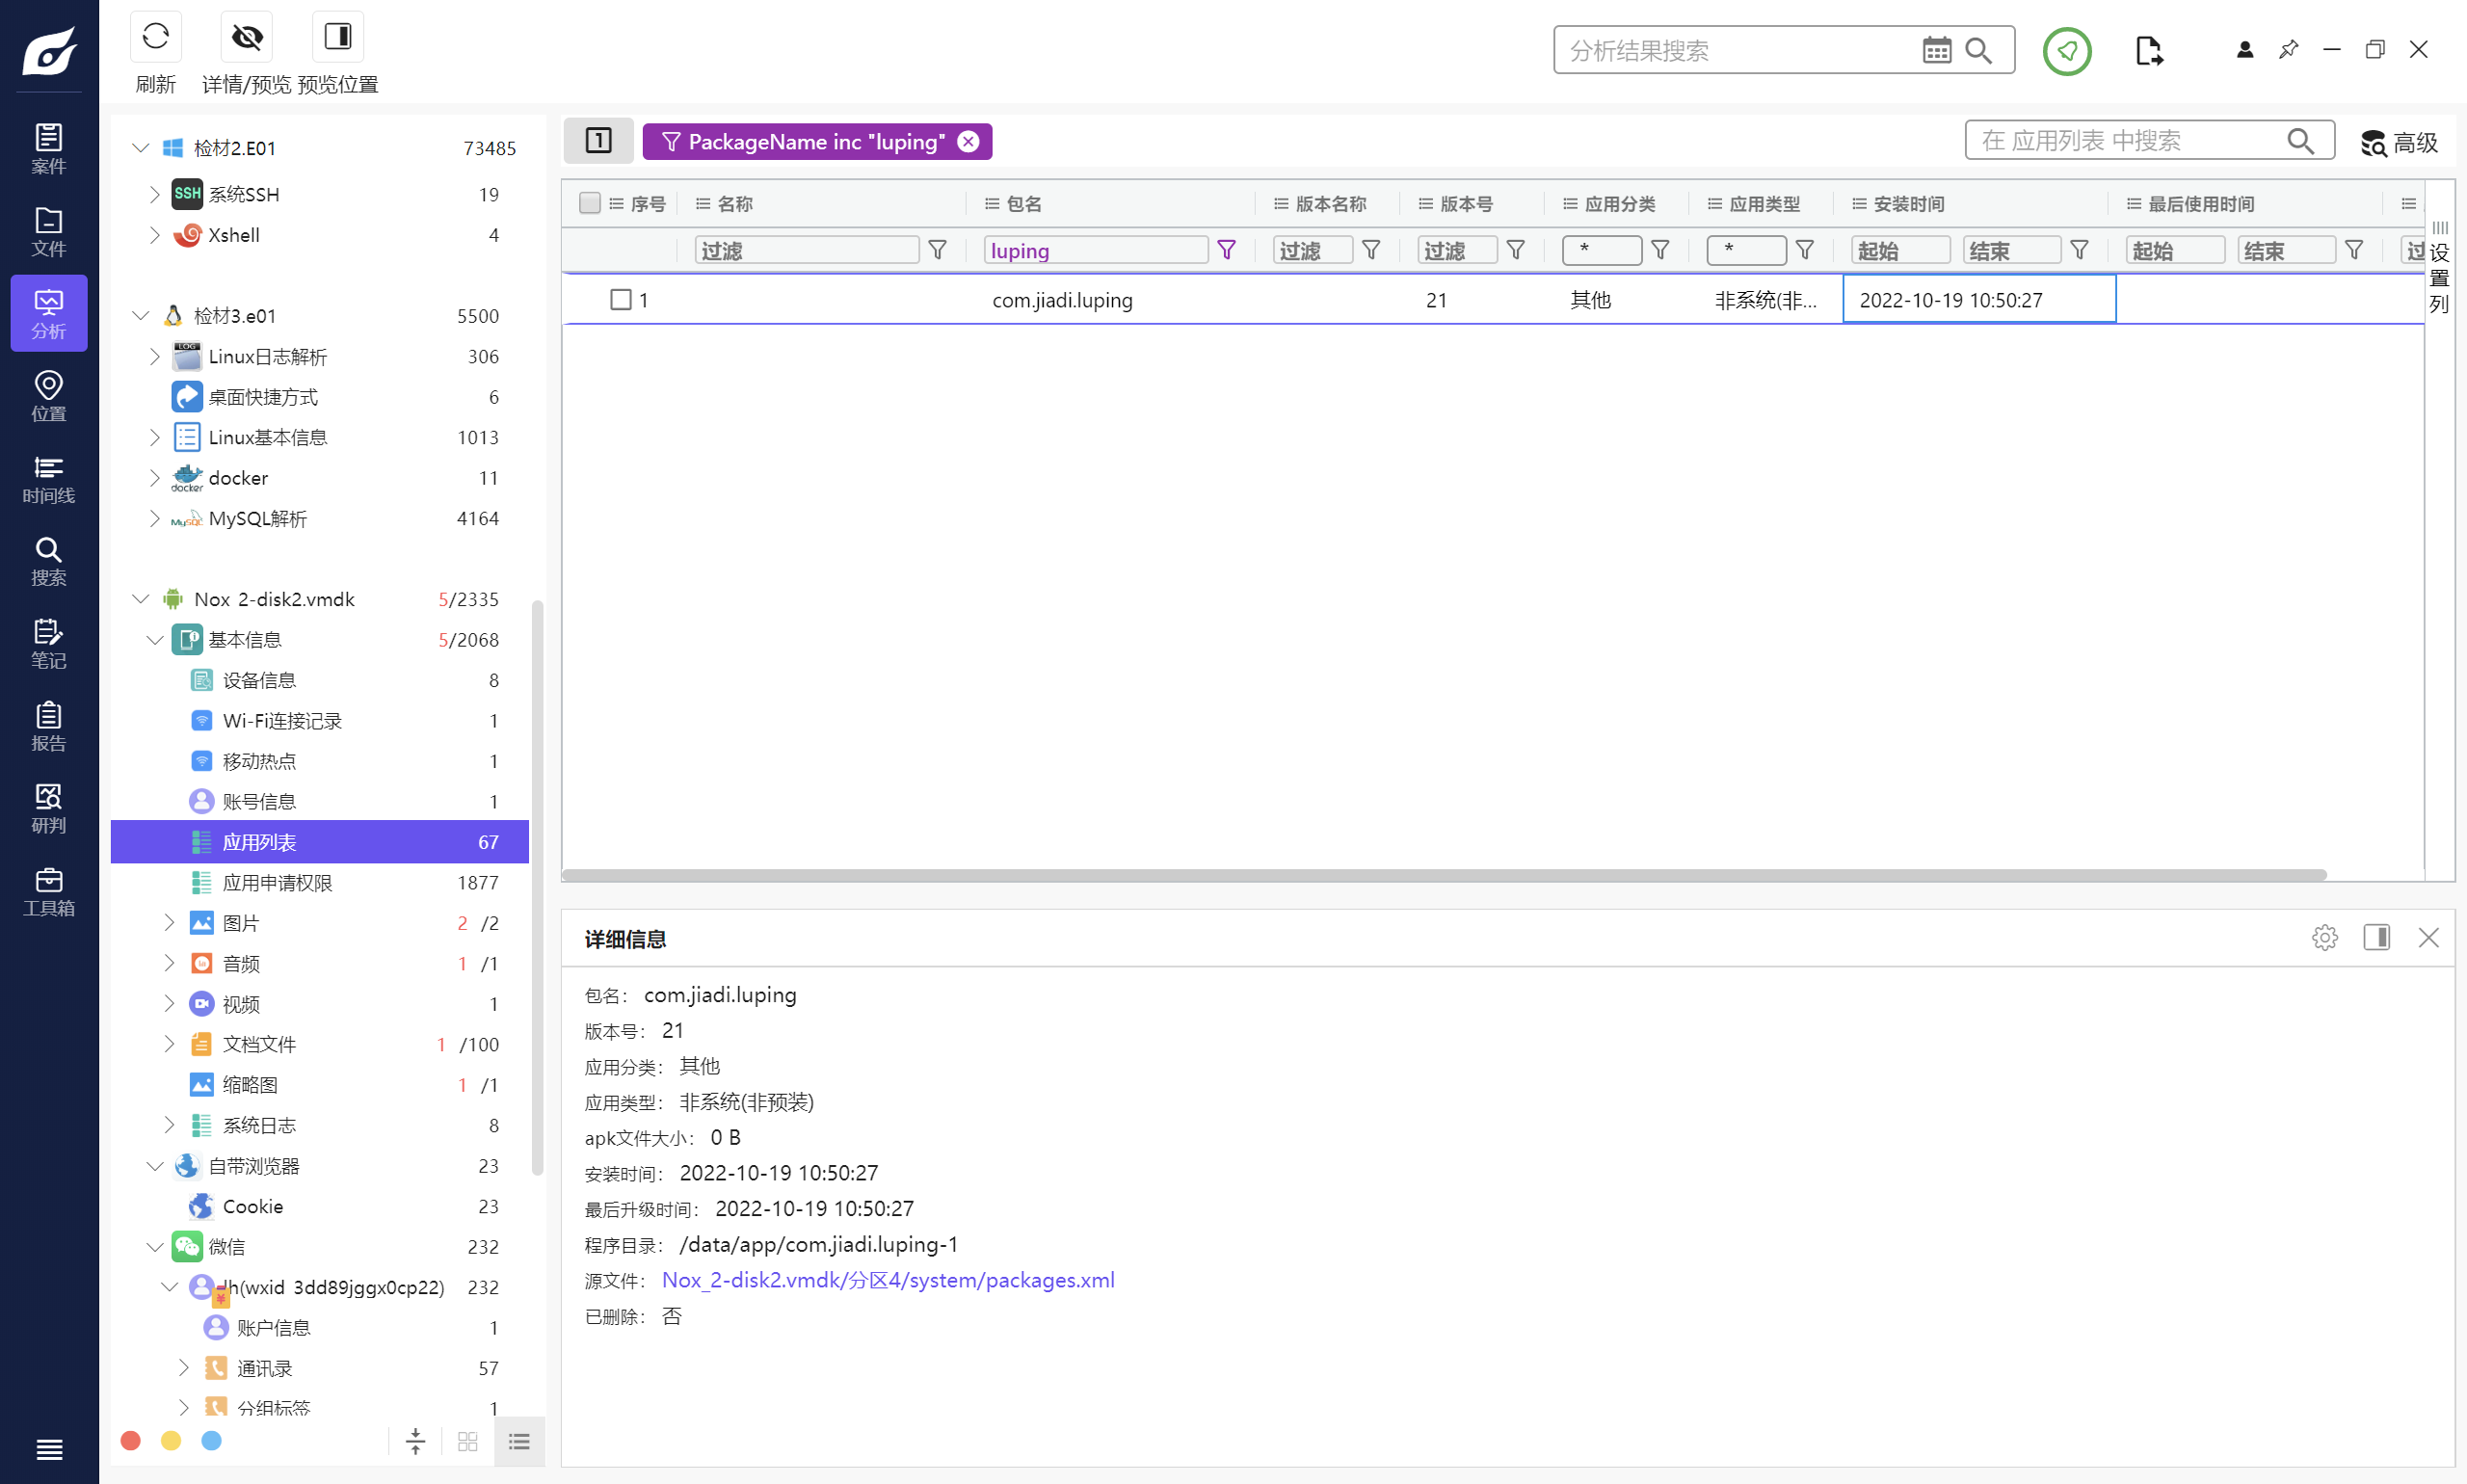Click magnifier in 分析结果搜索 box

pos(1978,50)
